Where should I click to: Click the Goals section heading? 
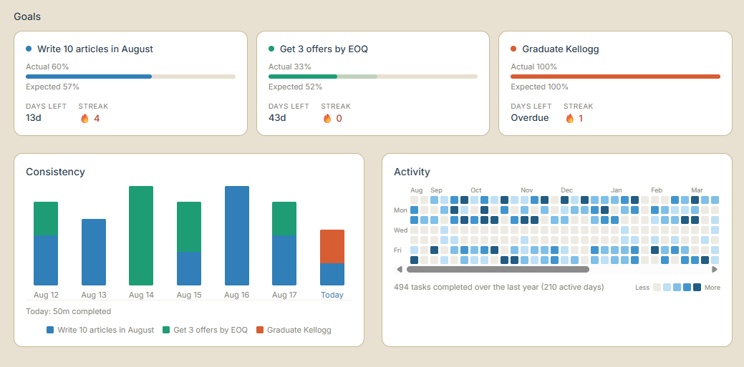(27, 16)
